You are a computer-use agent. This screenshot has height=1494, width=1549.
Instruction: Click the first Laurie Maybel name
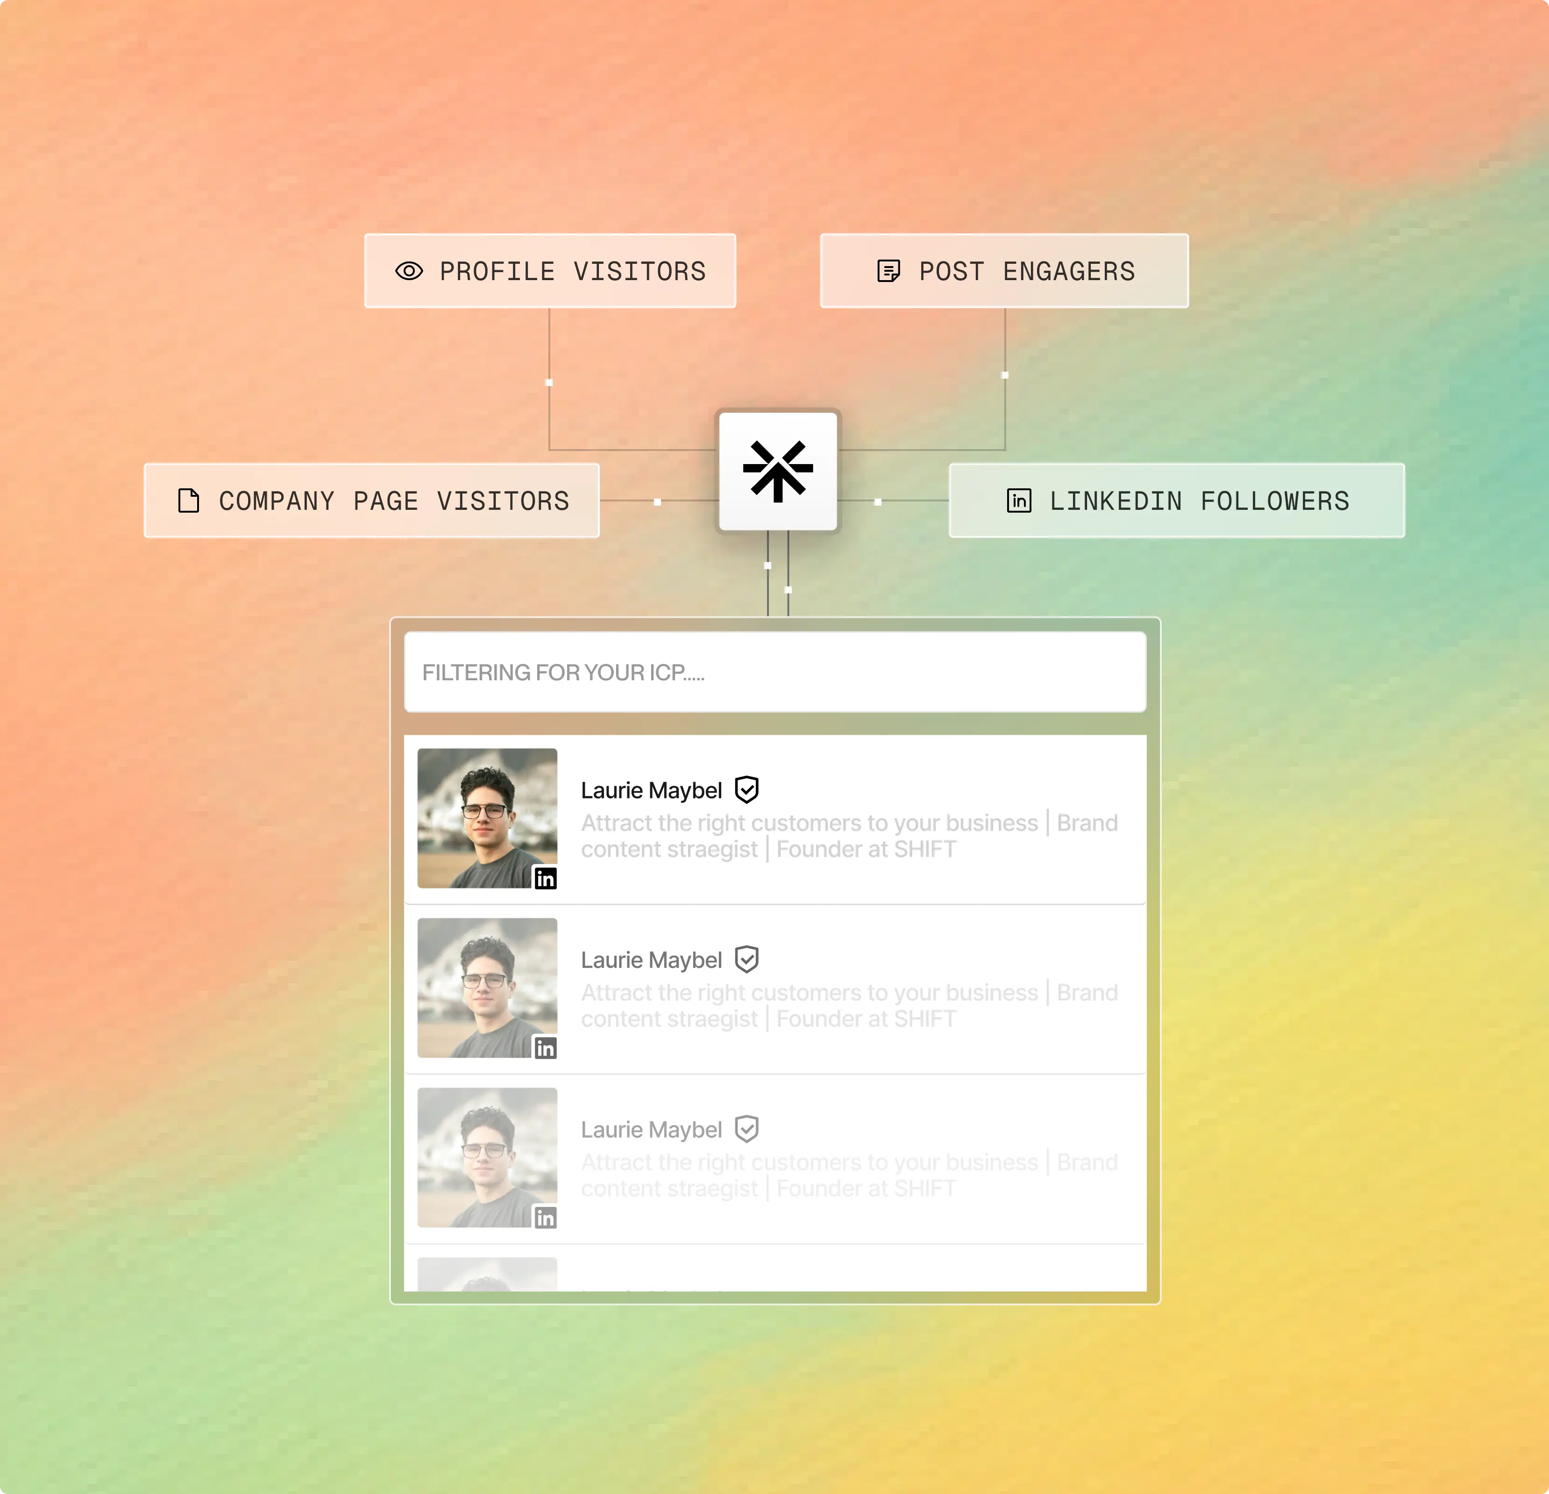pyautogui.click(x=651, y=790)
